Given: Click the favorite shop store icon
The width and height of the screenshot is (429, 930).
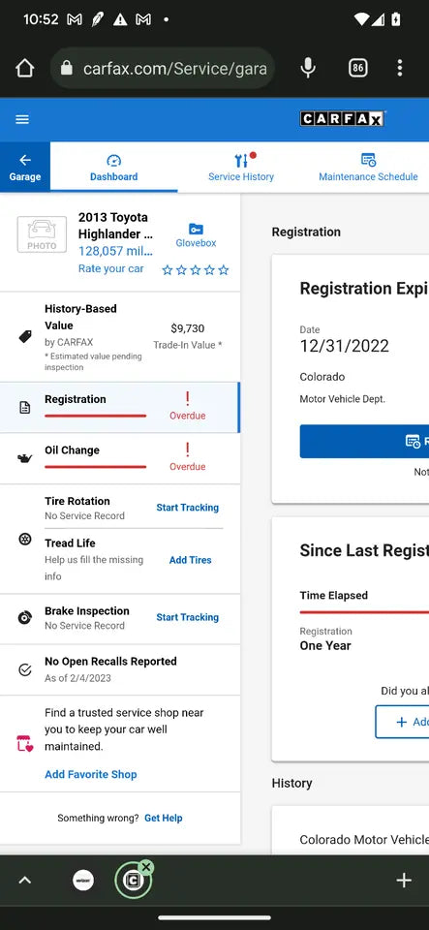Looking at the screenshot, I should pyautogui.click(x=25, y=743).
